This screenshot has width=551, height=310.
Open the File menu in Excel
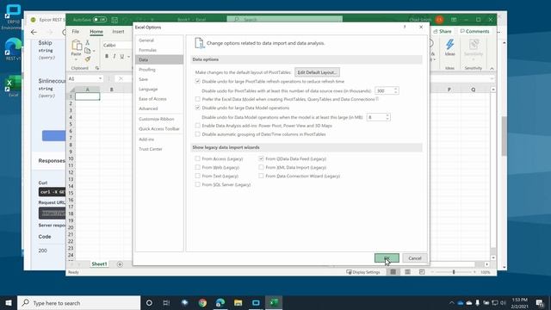point(76,31)
